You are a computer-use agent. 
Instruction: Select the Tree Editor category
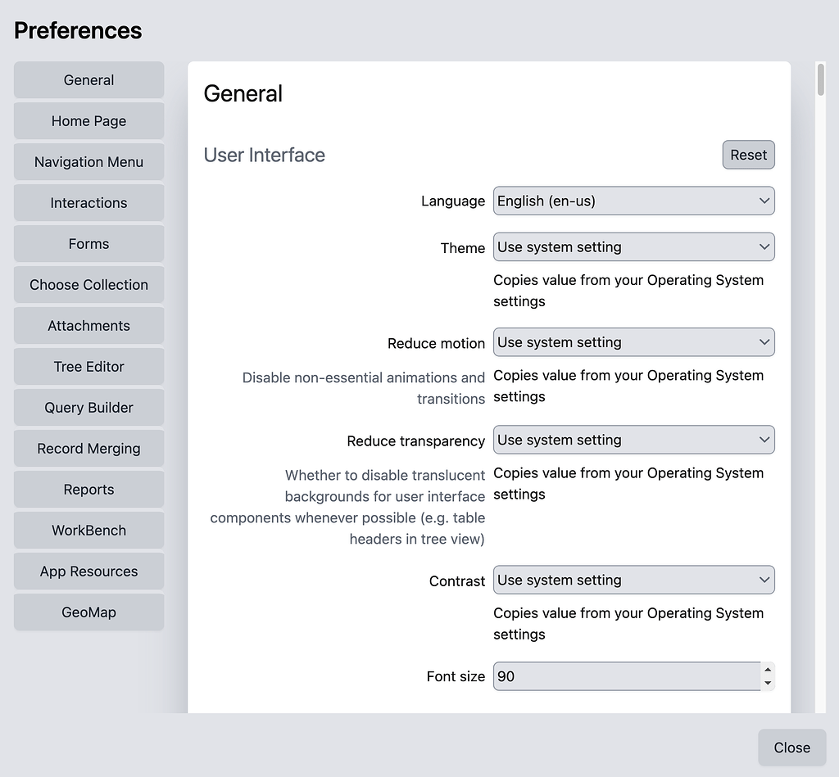click(88, 367)
